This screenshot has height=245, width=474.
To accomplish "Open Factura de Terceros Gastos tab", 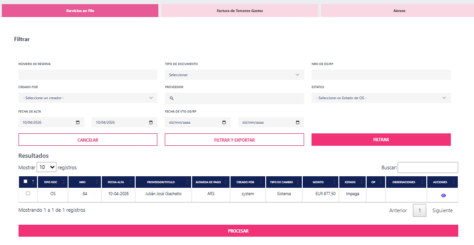I will tap(240, 11).
